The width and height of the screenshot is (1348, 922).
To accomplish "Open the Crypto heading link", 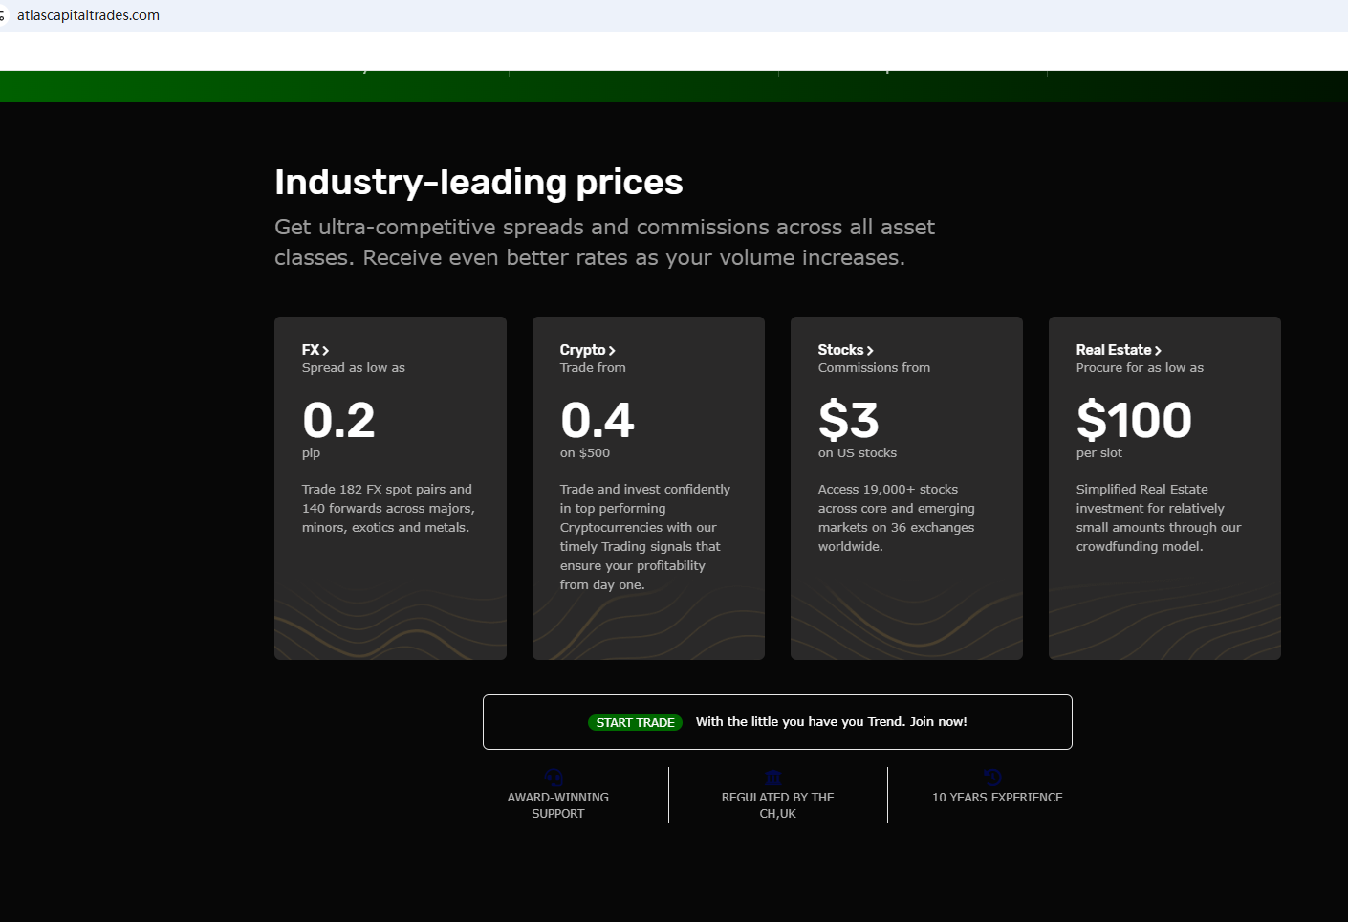I will point(582,350).
